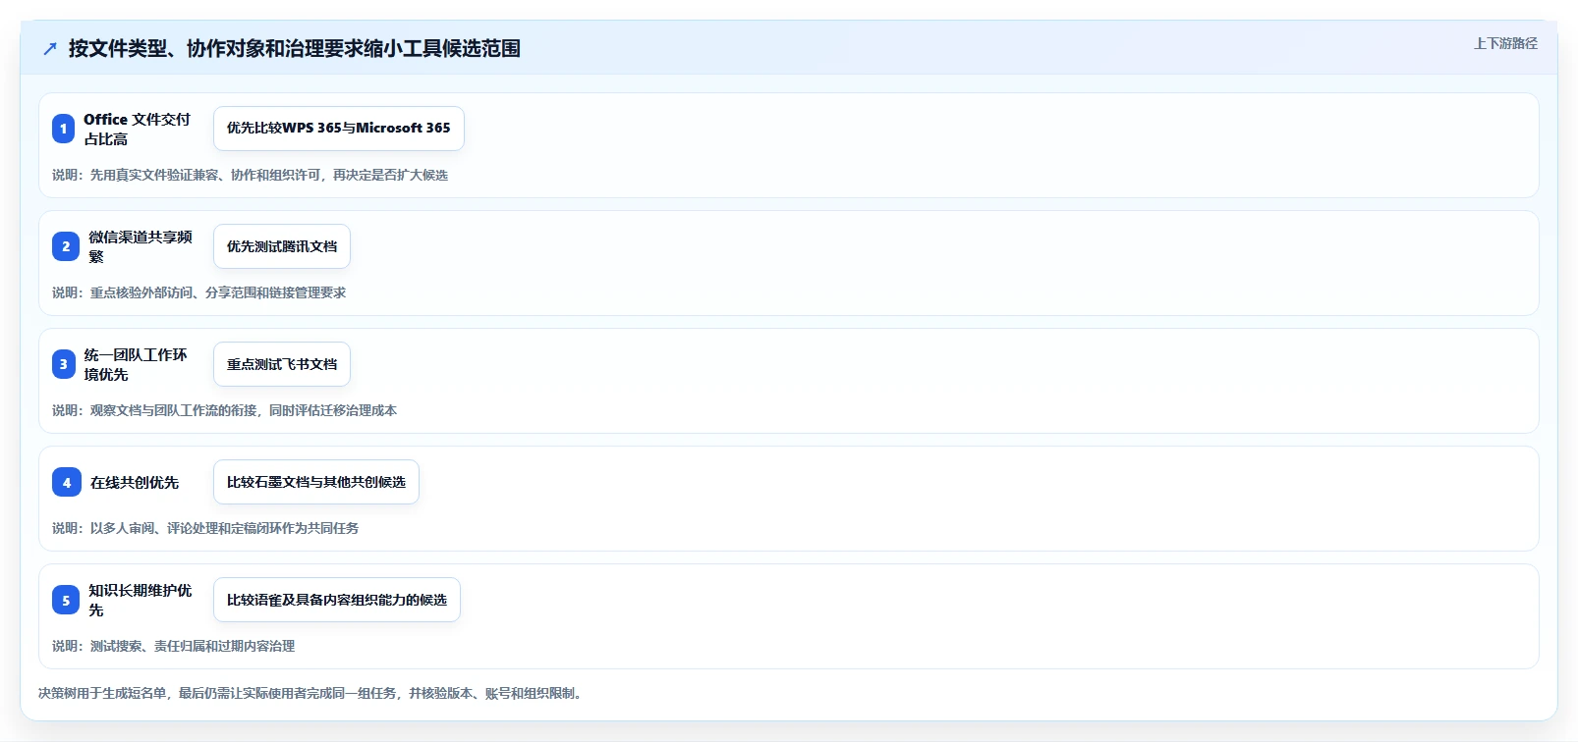The height and width of the screenshot is (742, 1578).
Task: Click the footer text starting 决策树用于生成短名单
Action: [311, 693]
